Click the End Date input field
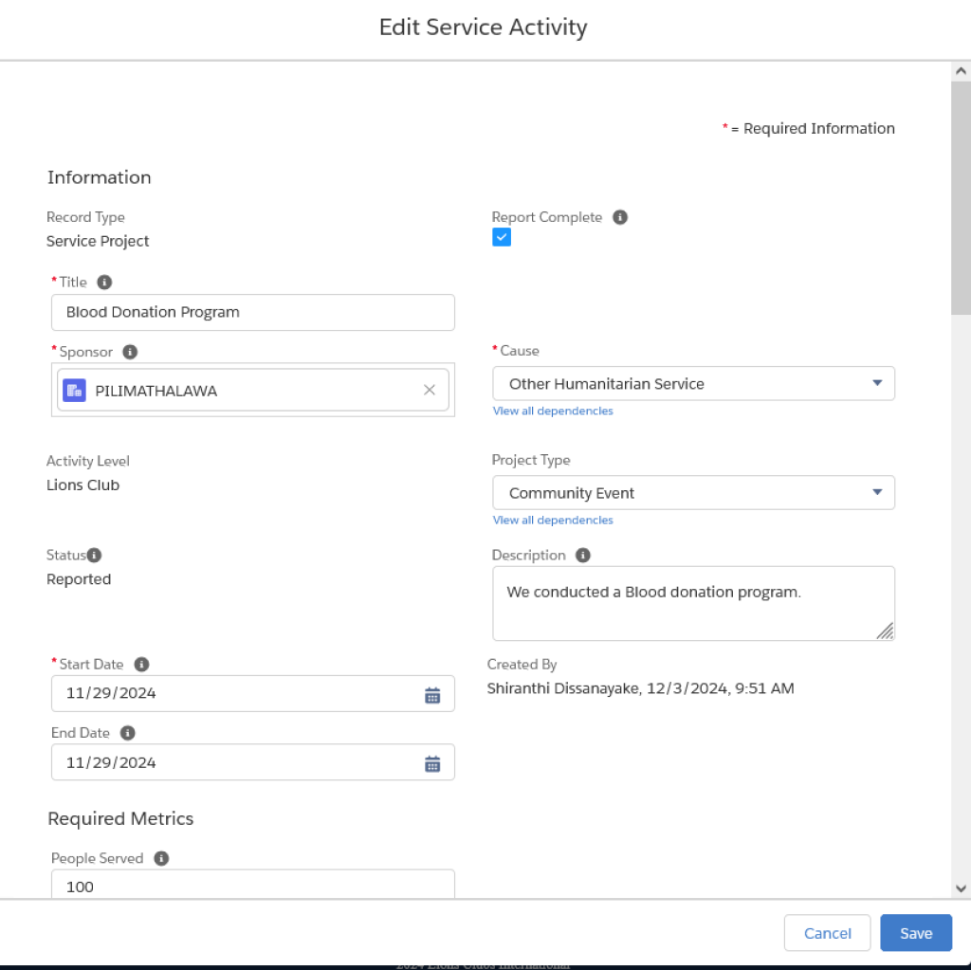This screenshot has height=970, width=971. 253,762
